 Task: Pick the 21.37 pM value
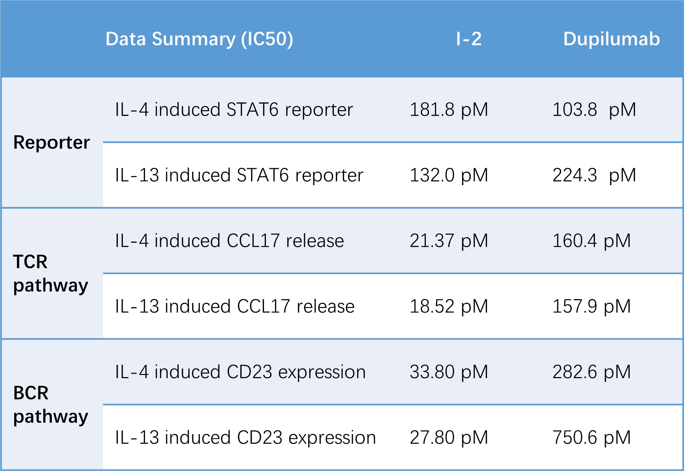tap(449, 241)
